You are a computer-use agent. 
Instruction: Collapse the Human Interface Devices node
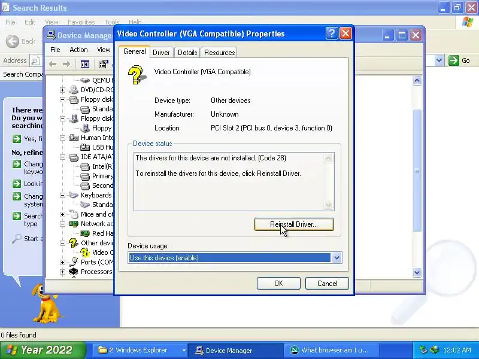[62, 138]
